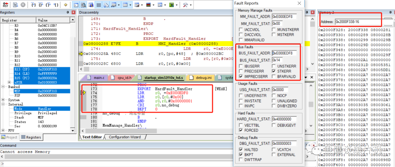Viewport: 395px width, 167px height.
Task: Step out of current function icon
Action: click(49, 4)
